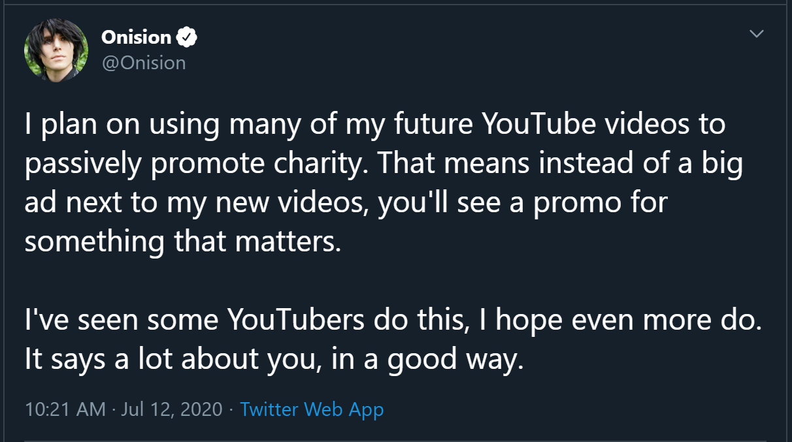This screenshot has height=442, width=792.
Task: Open the Onision display name link
Action: click(137, 38)
